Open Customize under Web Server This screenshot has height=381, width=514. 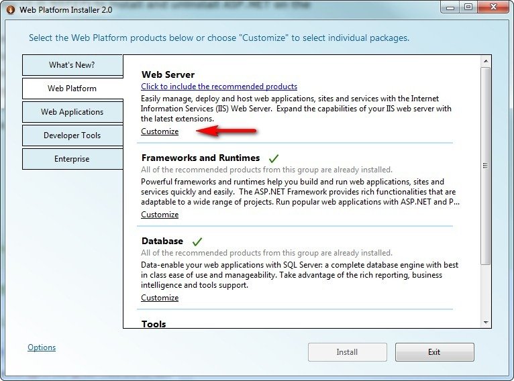[x=160, y=131]
